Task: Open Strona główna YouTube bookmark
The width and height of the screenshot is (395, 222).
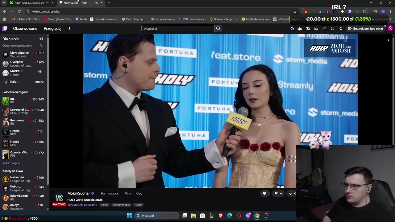Action: [58, 19]
